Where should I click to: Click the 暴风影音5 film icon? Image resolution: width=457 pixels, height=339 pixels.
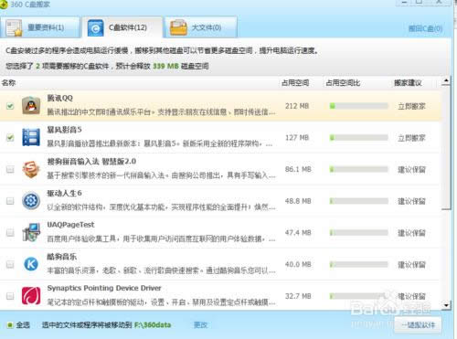(x=31, y=137)
